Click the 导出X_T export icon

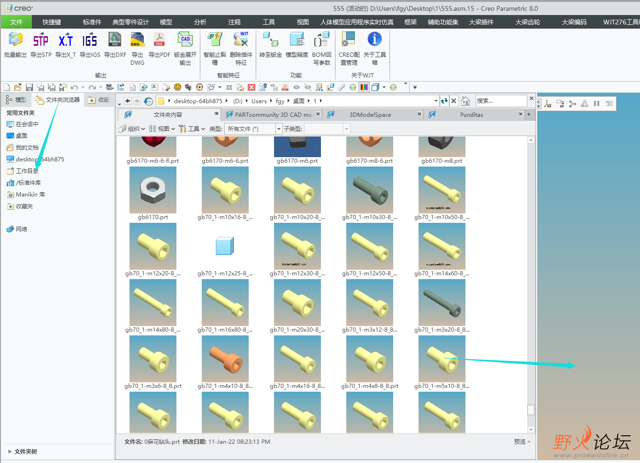pos(66,39)
